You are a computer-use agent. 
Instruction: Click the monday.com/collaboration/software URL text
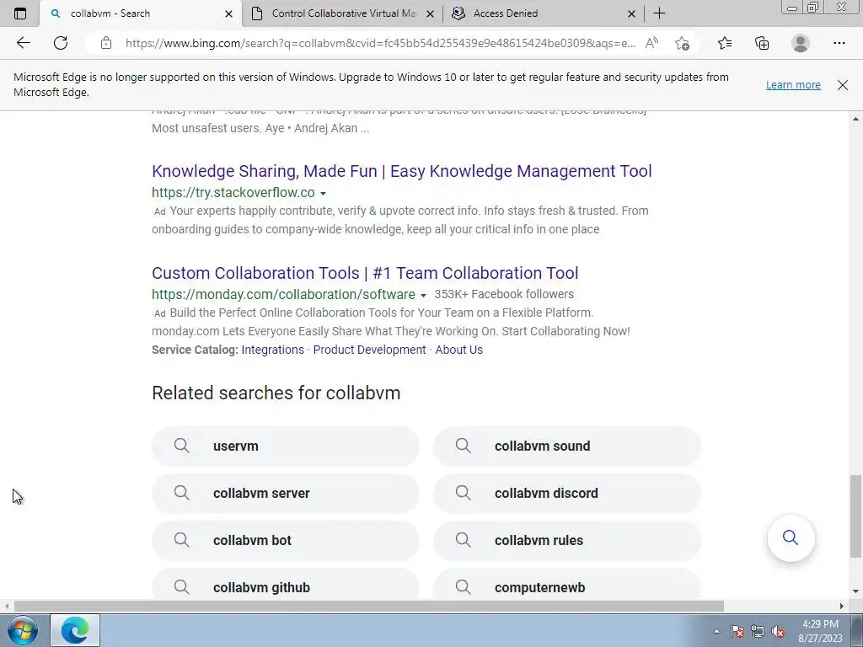pos(283,294)
